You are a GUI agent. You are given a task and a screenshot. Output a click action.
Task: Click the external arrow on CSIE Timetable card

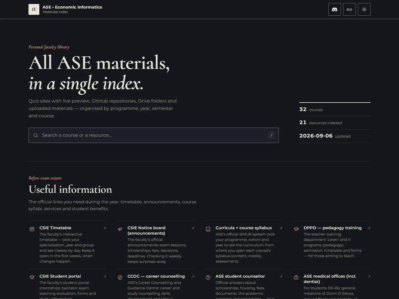point(105,228)
